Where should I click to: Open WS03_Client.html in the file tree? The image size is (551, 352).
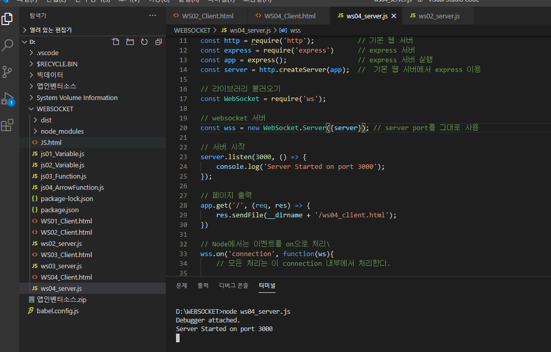[x=92, y=255]
